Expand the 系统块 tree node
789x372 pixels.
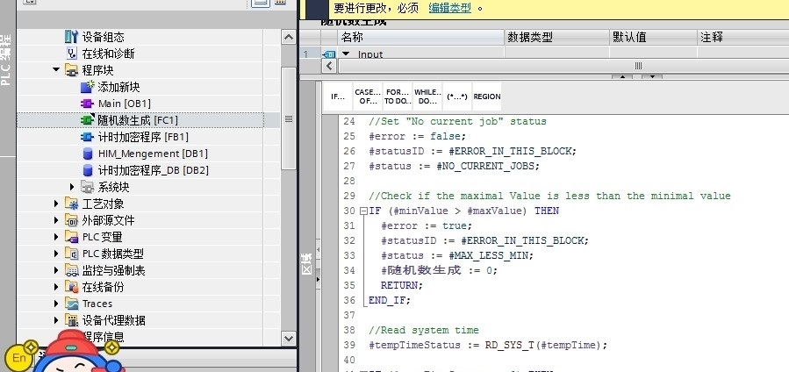pos(73,187)
